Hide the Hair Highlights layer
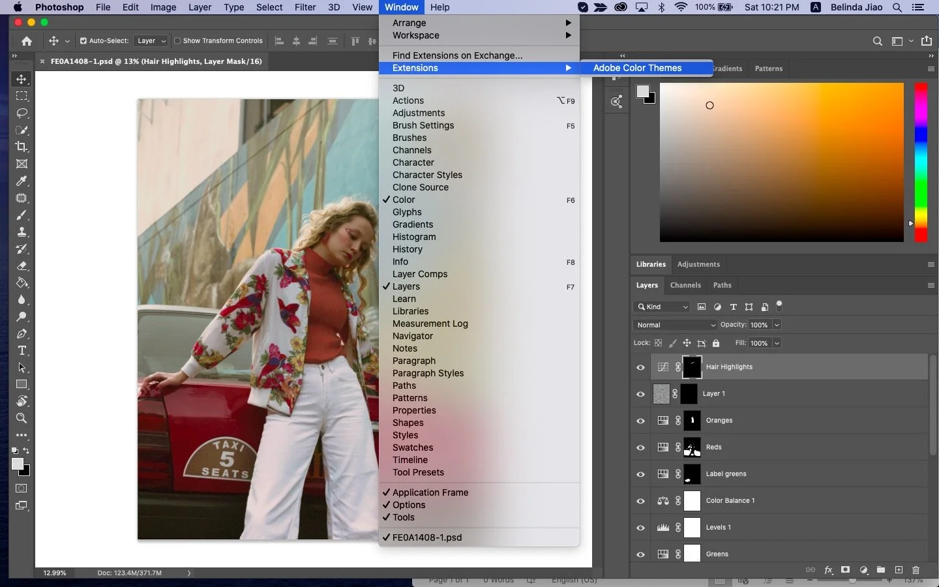Screen dimensions: 939x587 click(640, 367)
